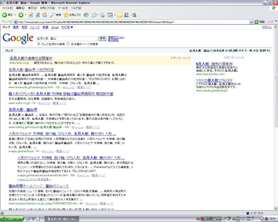Switch to ニュース search link
The image size is (278, 222).
point(35,27)
